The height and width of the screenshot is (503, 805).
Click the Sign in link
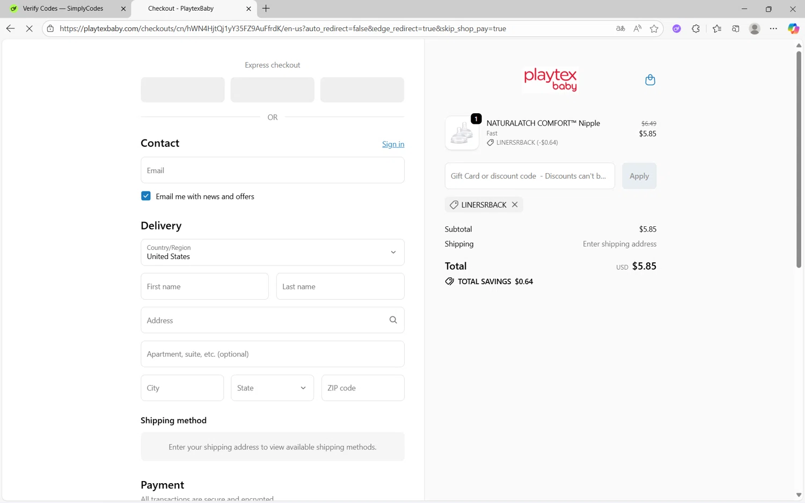[393, 144]
